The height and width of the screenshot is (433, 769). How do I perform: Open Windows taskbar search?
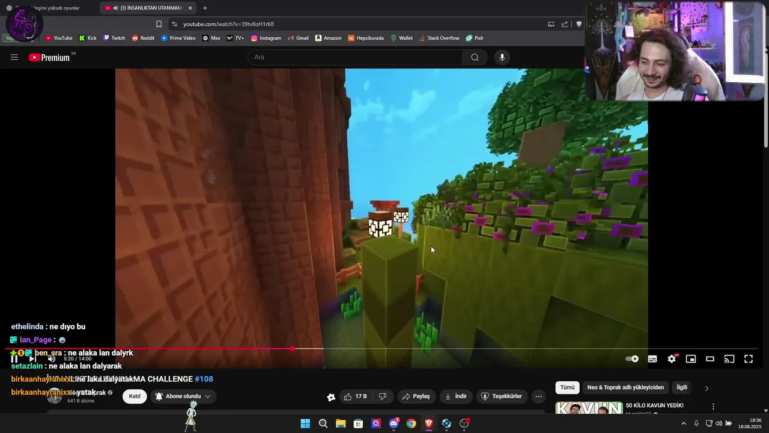point(323,423)
